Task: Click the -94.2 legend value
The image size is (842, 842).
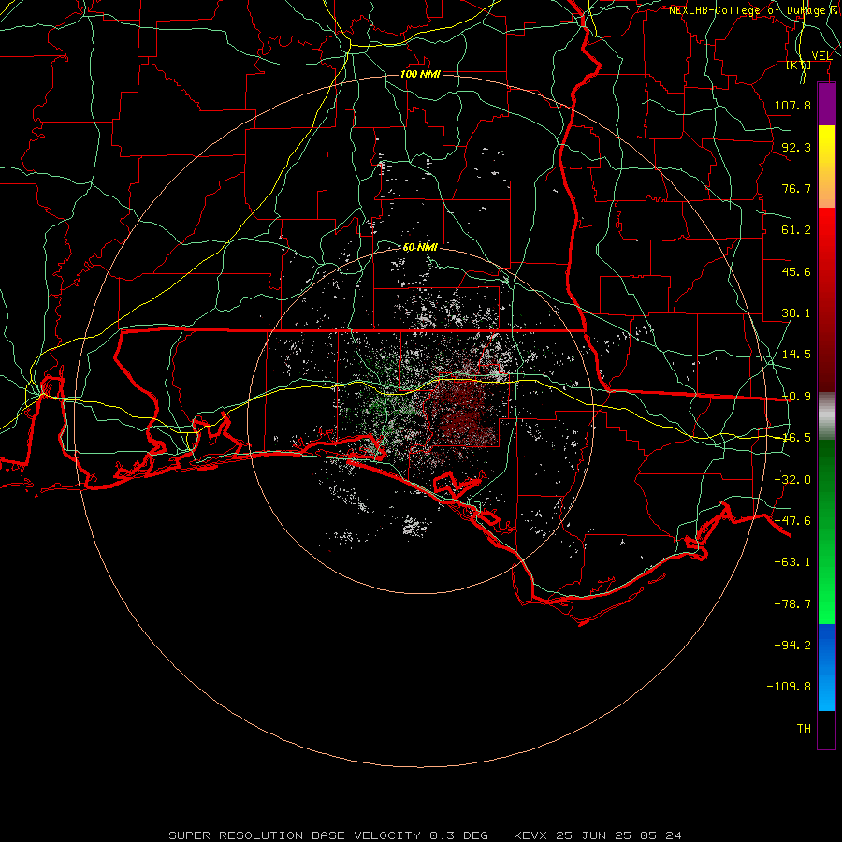Action: [x=792, y=645]
